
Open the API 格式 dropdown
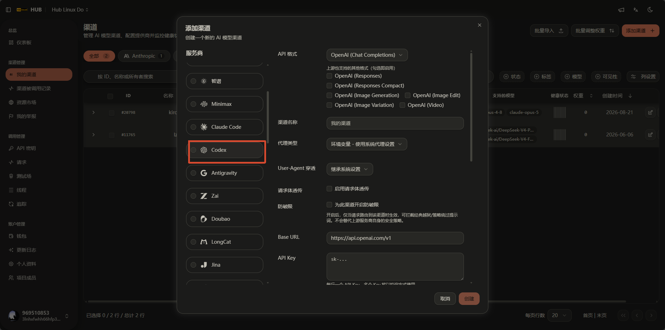(x=367, y=55)
